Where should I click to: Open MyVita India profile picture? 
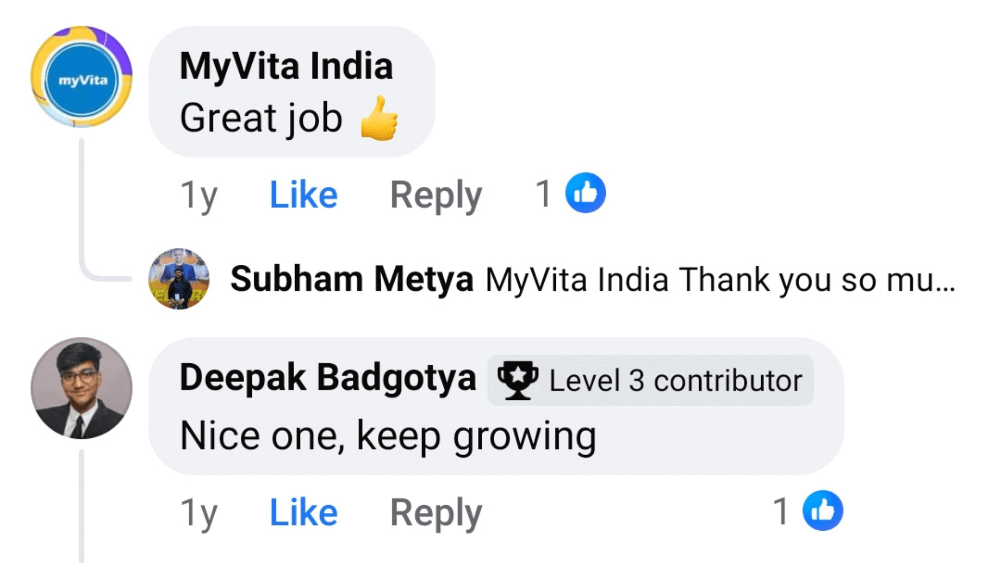click(81, 77)
